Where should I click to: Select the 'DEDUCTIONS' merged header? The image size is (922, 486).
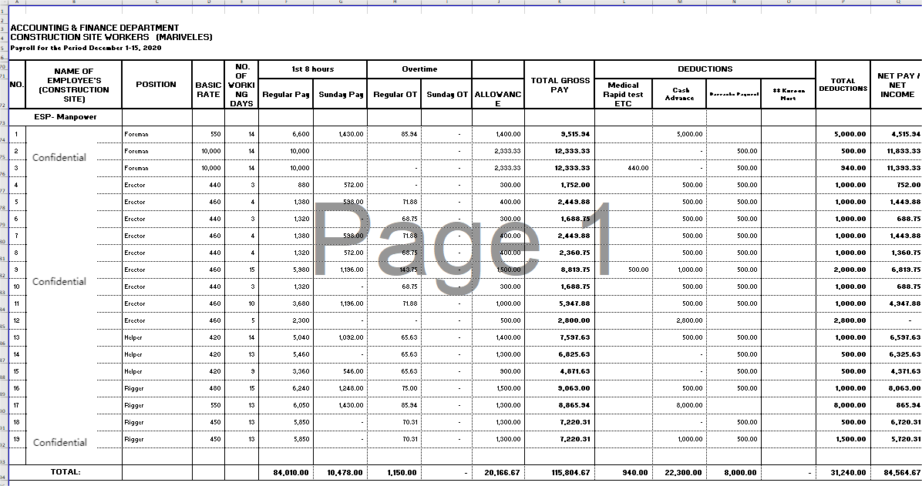click(x=705, y=69)
